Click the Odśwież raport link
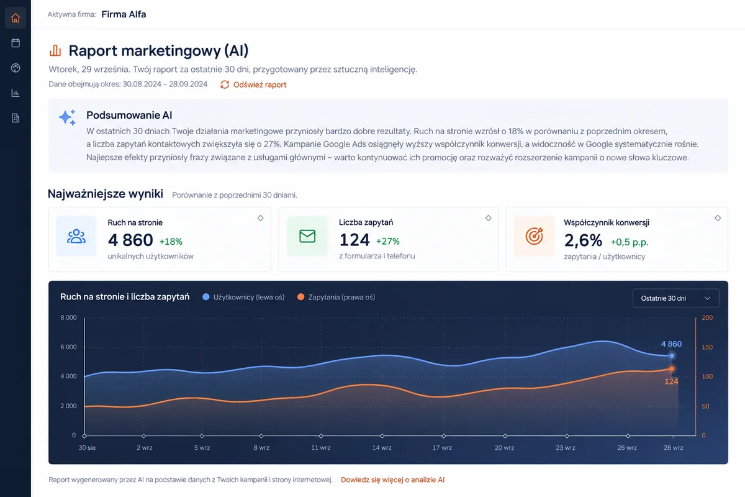 [260, 84]
